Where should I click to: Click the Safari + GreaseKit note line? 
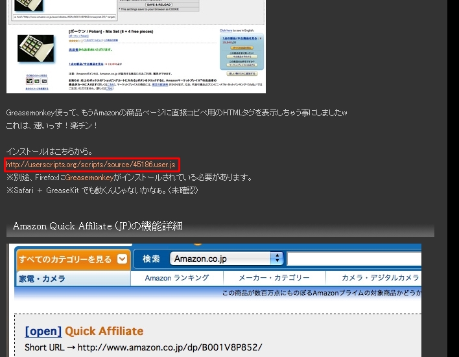[x=102, y=190]
